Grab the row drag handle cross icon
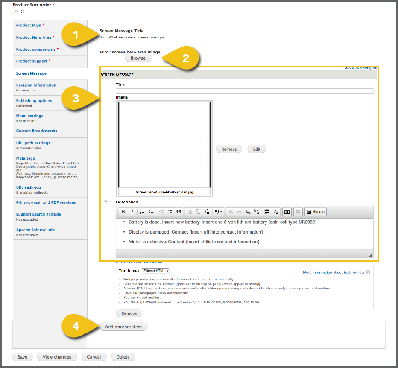 coord(105,202)
